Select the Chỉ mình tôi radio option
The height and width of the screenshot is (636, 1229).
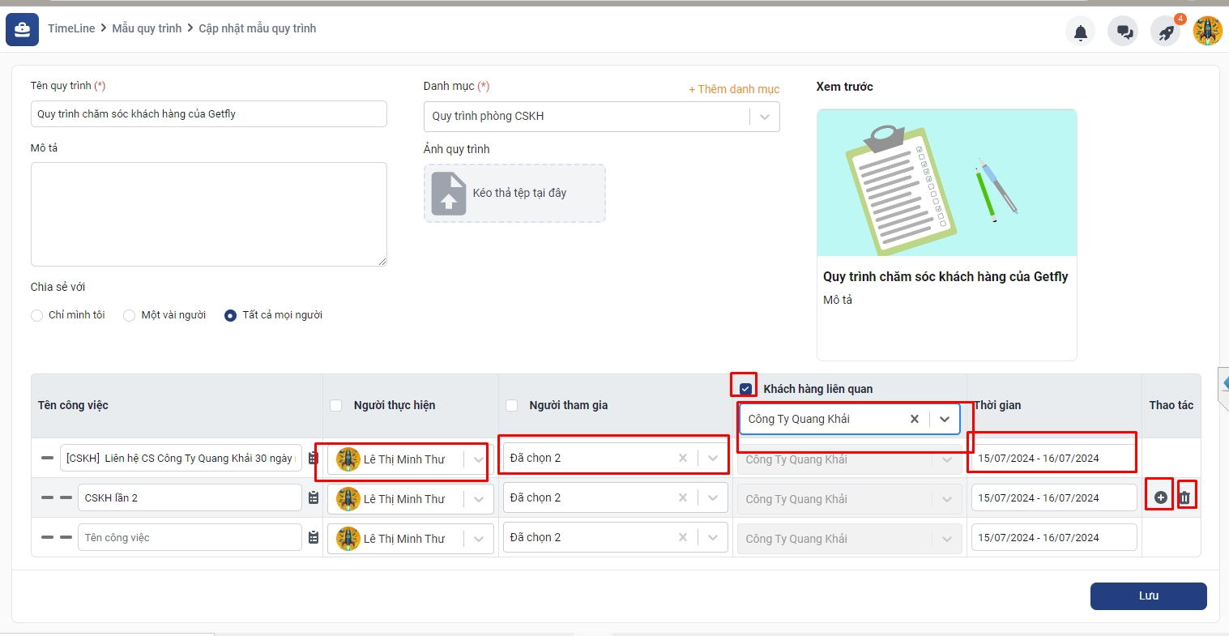pos(36,315)
